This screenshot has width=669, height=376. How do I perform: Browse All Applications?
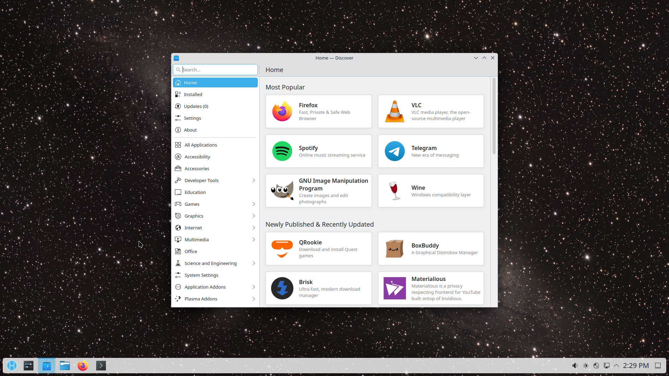click(215, 145)
